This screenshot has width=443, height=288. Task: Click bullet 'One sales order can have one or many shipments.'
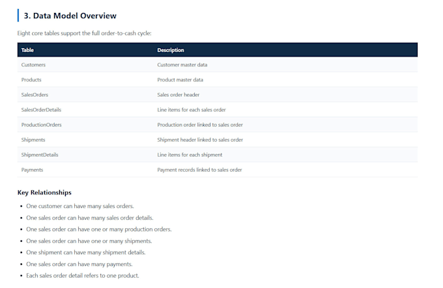click(89, 241)
